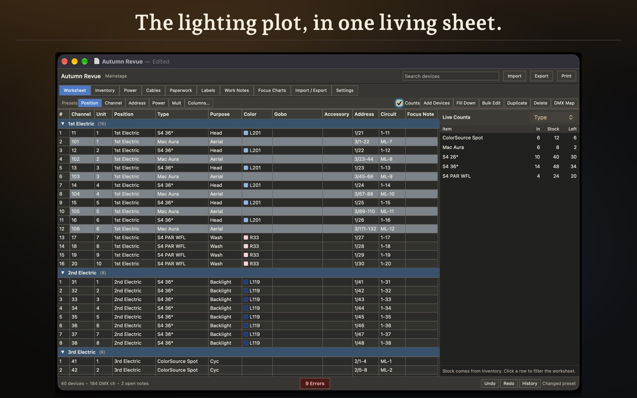Select S4 26° row in Live Counts
This screenshot has height=398, width=637.
click(x=509, y=157)
